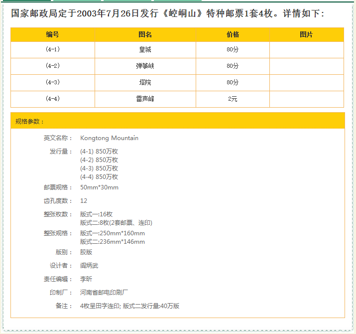Click the 图片 column header
The width and height of the screenshot is (356, 334).
point(307,34)
